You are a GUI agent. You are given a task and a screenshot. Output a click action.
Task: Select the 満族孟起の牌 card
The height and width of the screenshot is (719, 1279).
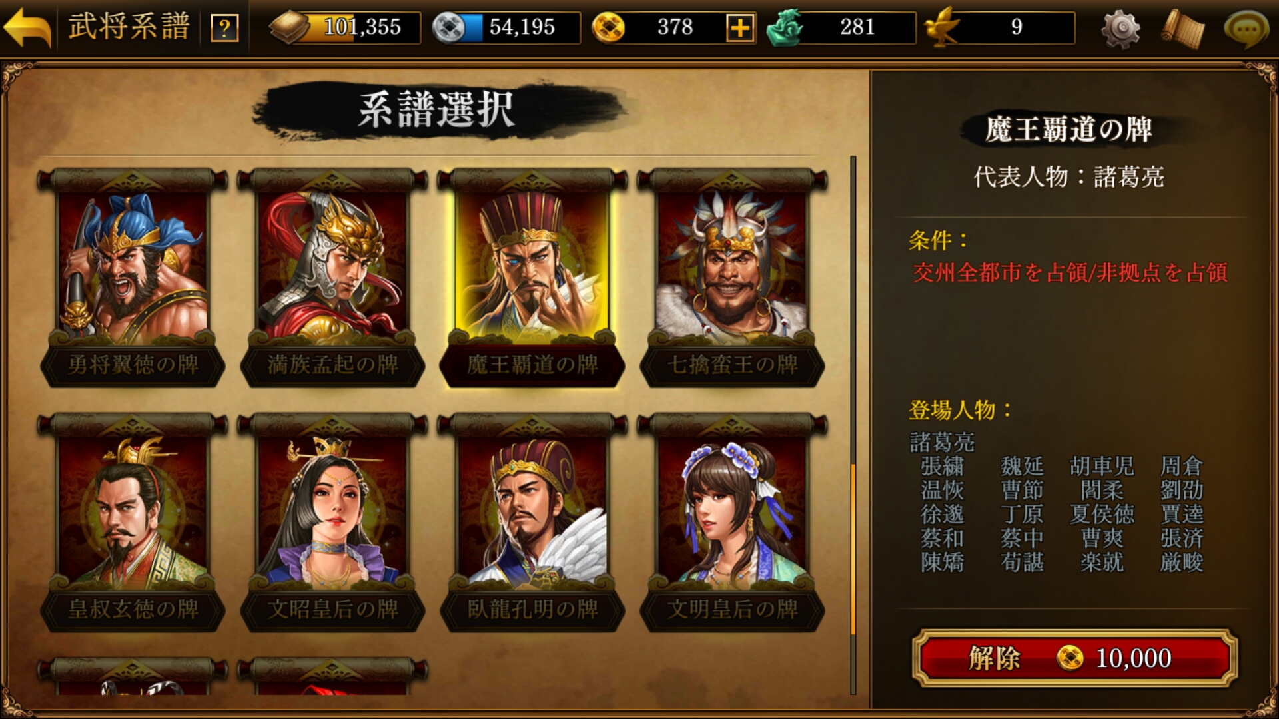click(x=332, y=278)
